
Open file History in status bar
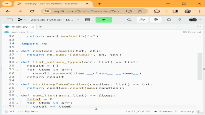coord(187,111)
